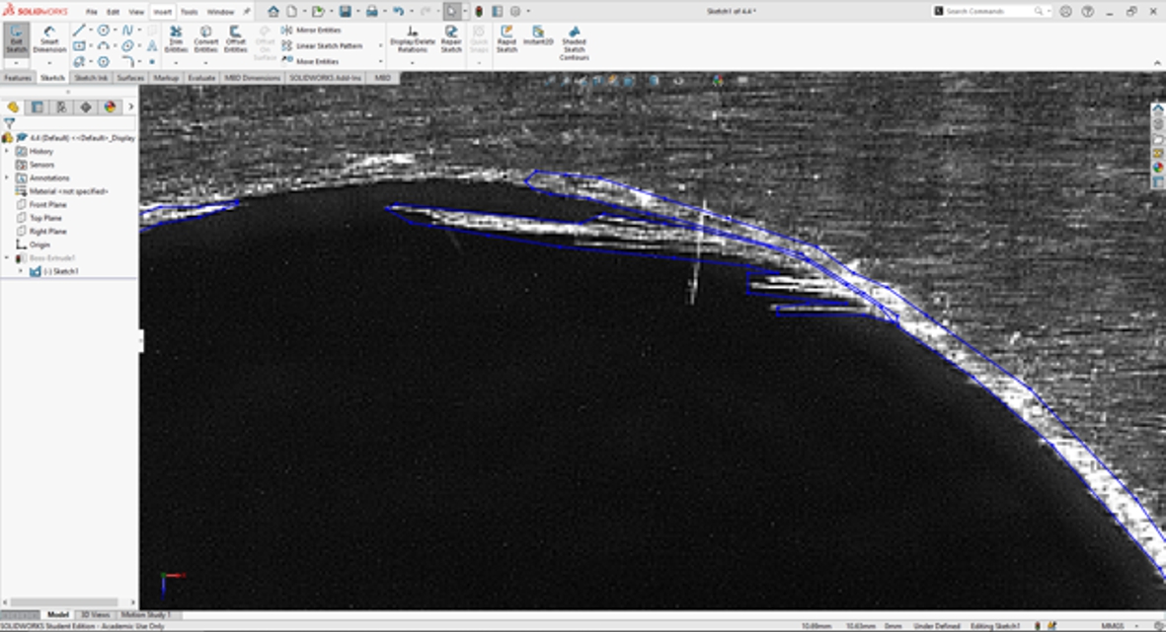Switch to the Surfaces tab
Viewport: 1166px width, 632px height.
130,78
